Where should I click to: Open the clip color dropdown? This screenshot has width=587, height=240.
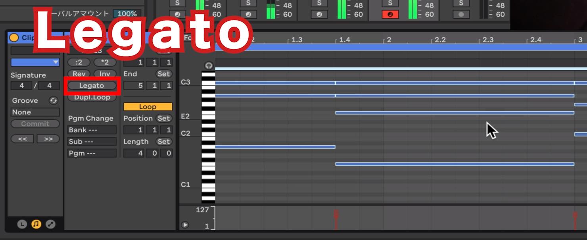click(35, 62)
